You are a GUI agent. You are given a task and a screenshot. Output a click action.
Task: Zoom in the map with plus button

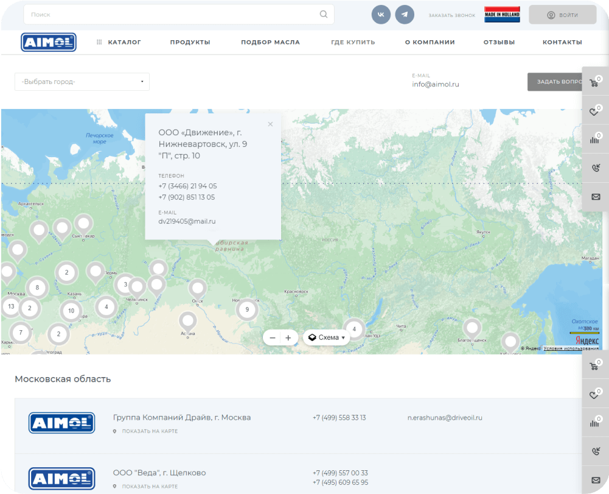288,337
